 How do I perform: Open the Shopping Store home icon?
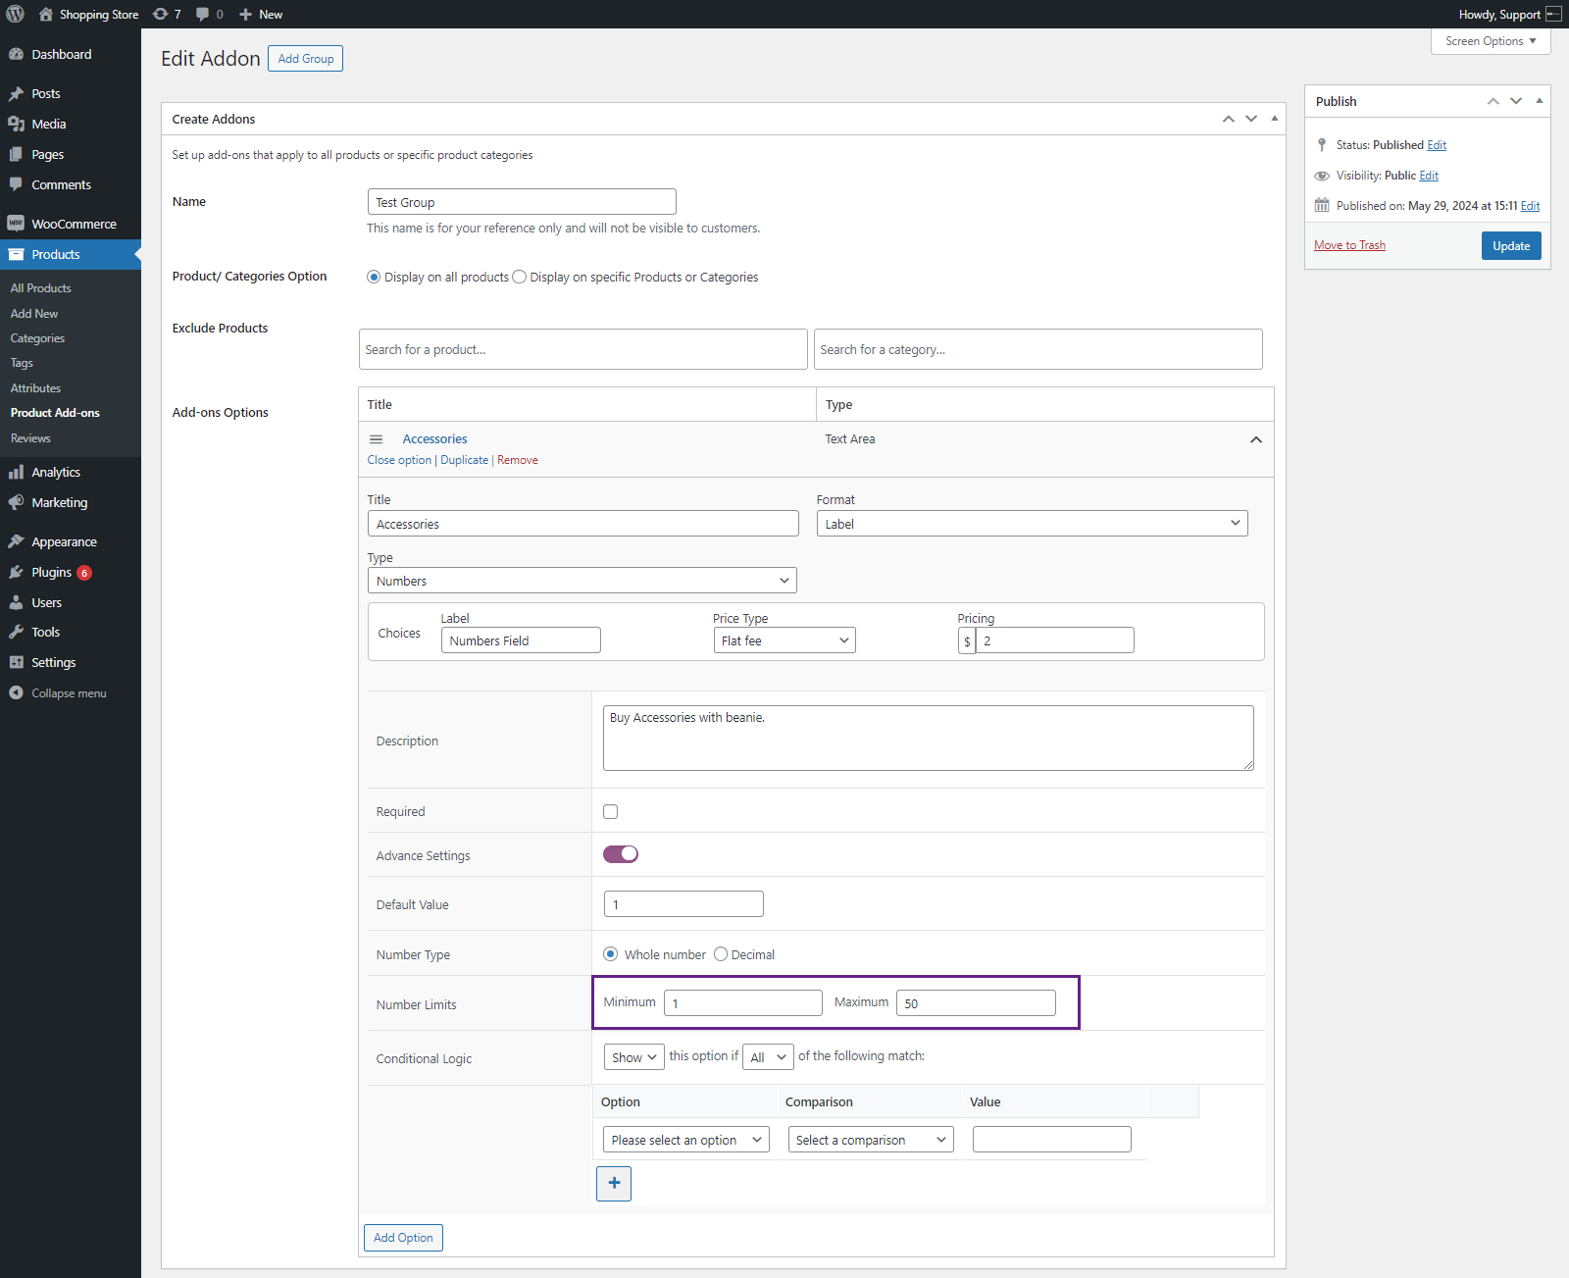pos(45,14)
